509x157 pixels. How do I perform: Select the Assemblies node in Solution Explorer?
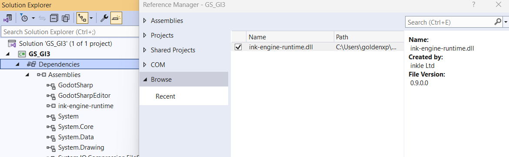[64, 75]
